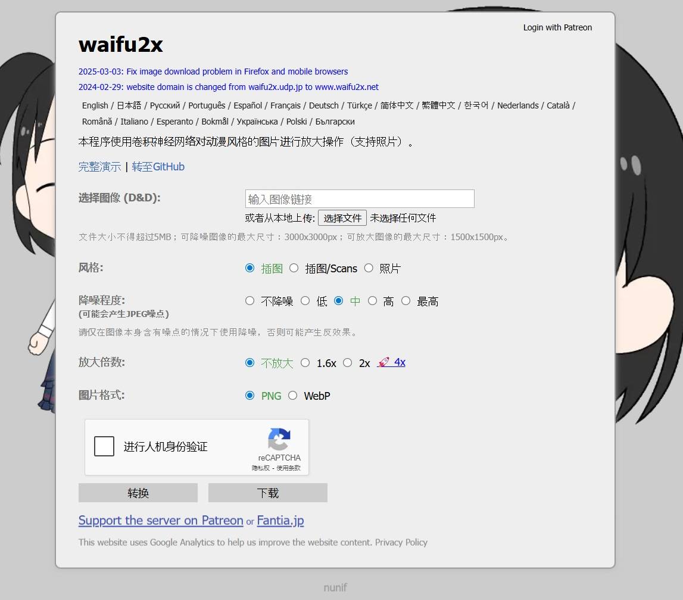Select WebP image format
Viewport: 683px width, 600px height.
point(293,396)
